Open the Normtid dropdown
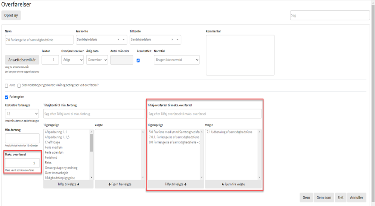The height and width of the screenshot is (206, 375). tap(176, 60)
